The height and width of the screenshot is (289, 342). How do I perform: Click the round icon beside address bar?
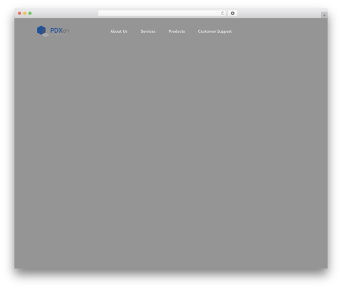pos(233,13)
